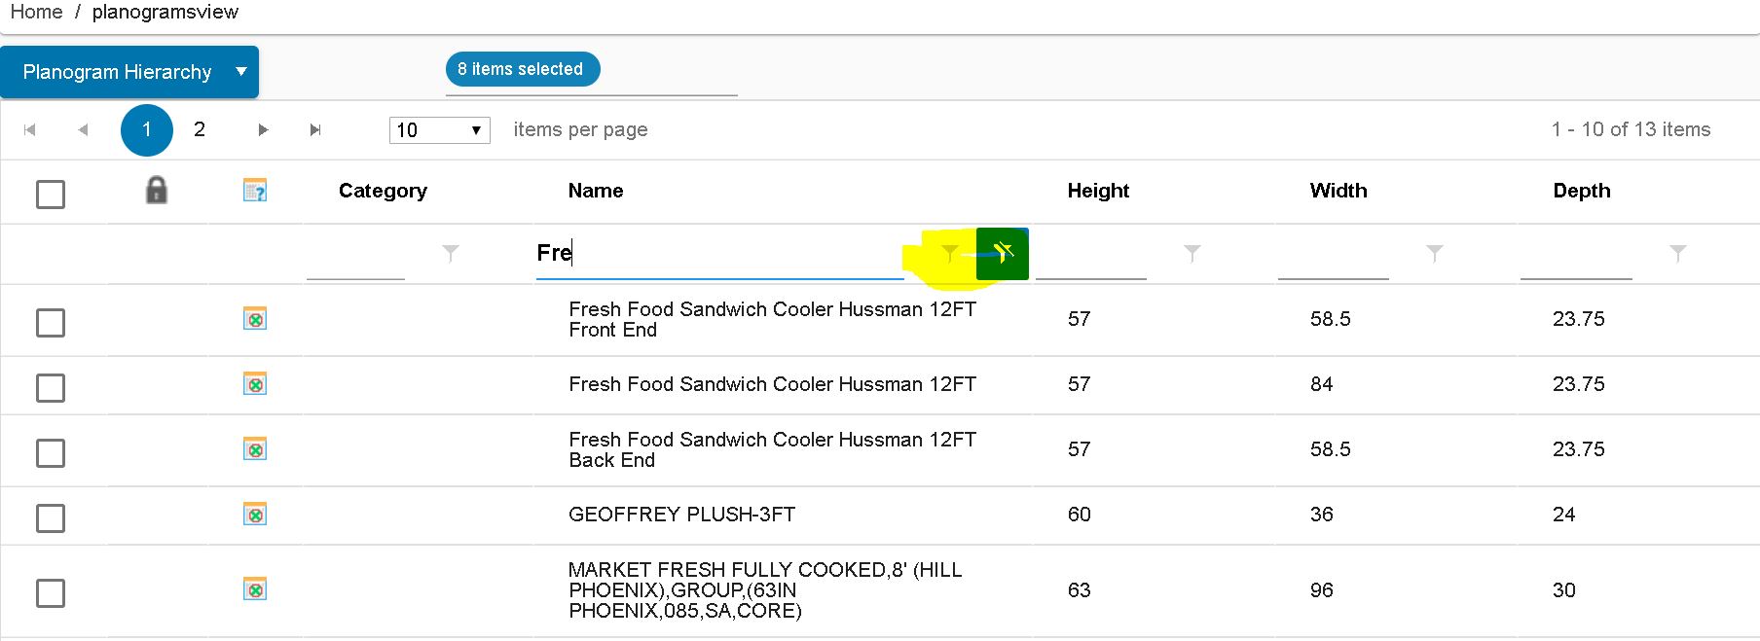Check the GEOFFREY PLUSH-3FT row checkbox
The image size is (1760, 641).
click(x=51, y=518)
